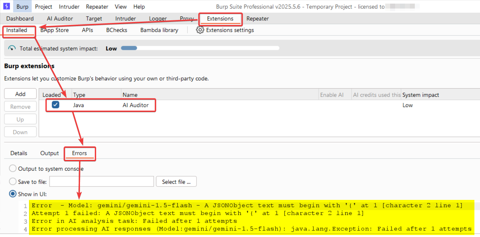Select the Errors tab
This screenshot has height=237, width=480.
click(80, 153)
